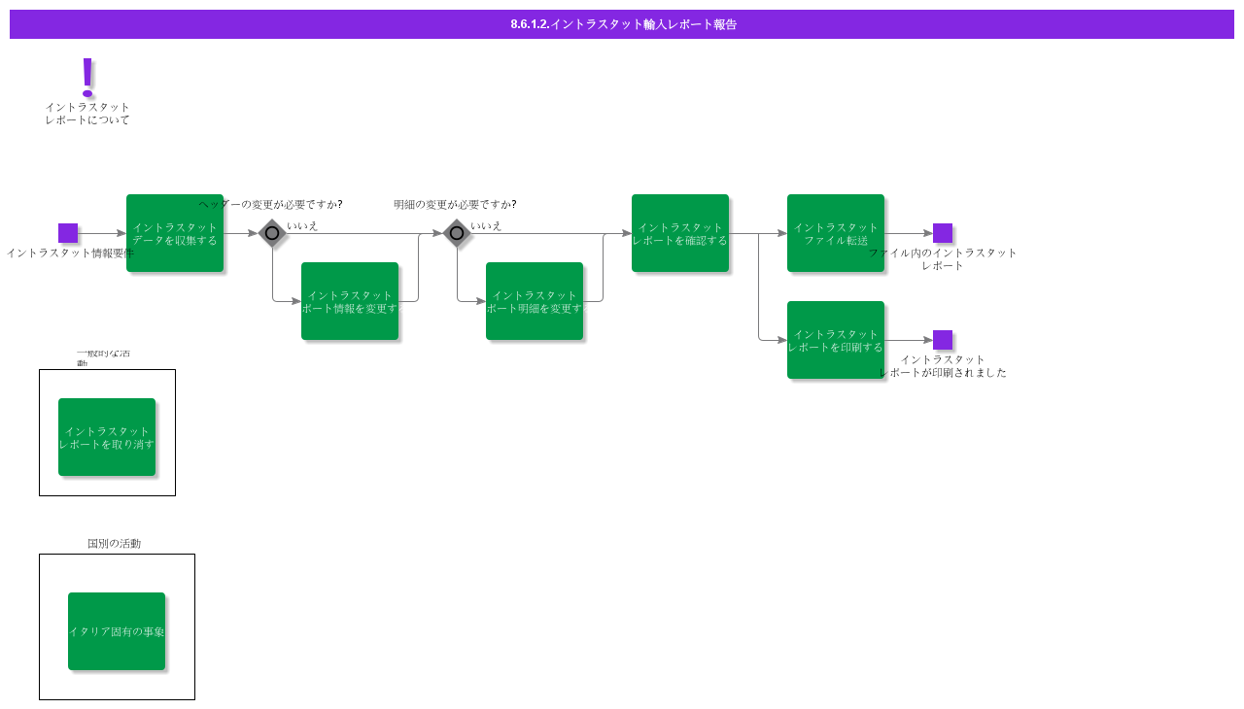This screenshot has width=1244, height=709.
Task: Select the レポートが印刷されました end event square
Action: pos(943,340)
